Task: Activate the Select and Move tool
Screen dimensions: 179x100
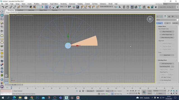Action: 46,7
